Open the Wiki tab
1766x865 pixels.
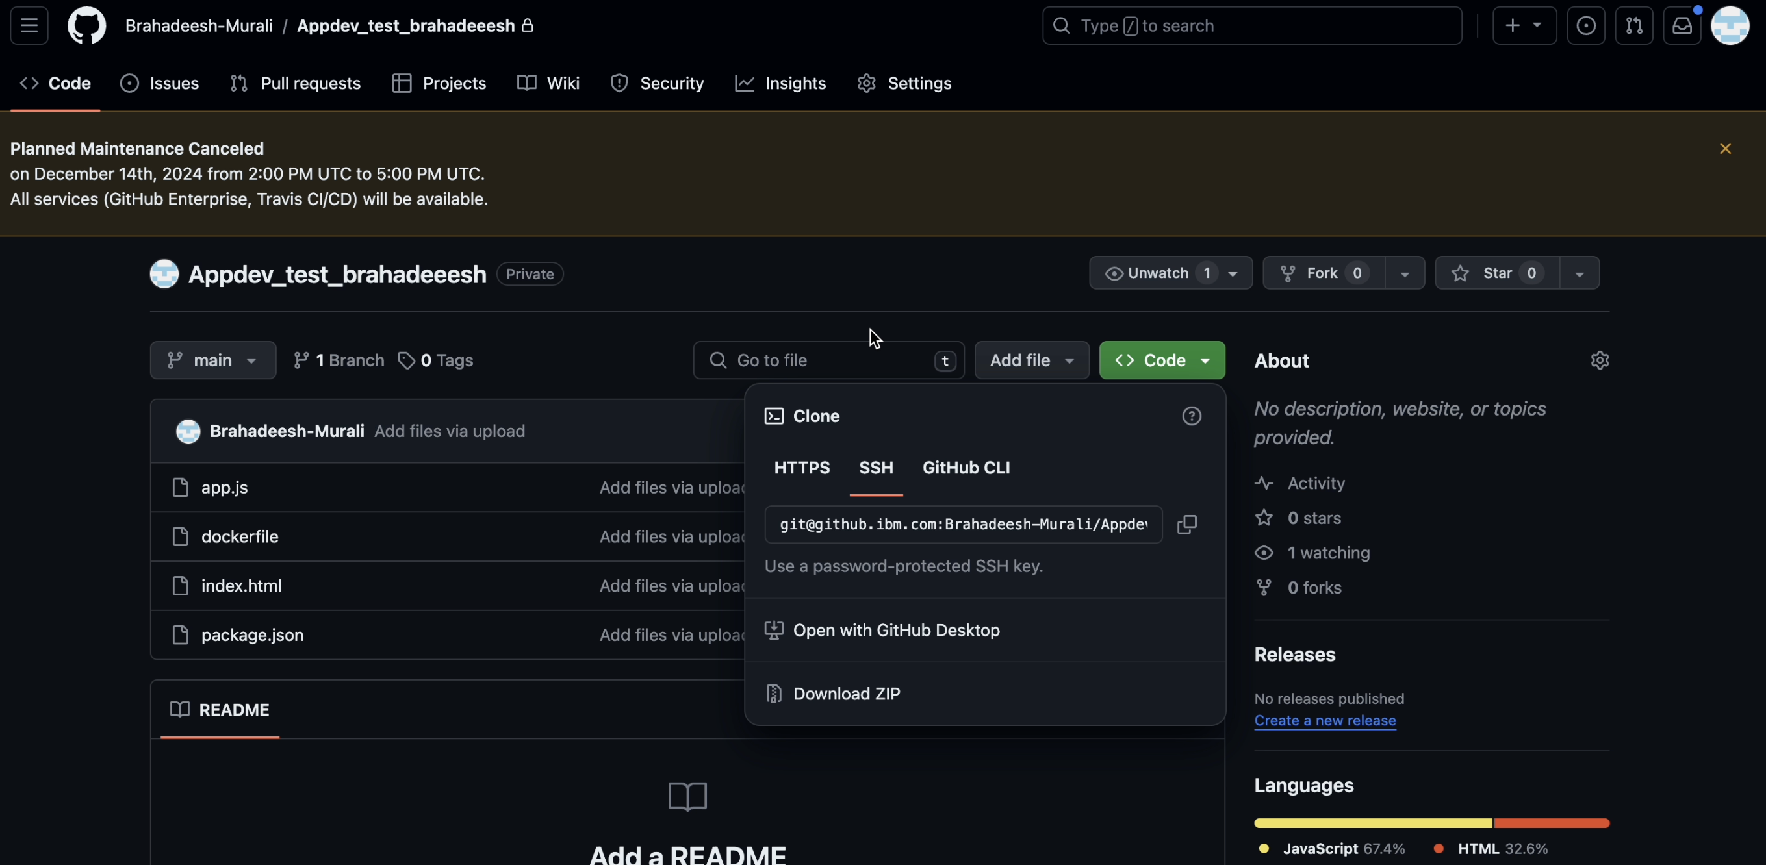[548, 83]
